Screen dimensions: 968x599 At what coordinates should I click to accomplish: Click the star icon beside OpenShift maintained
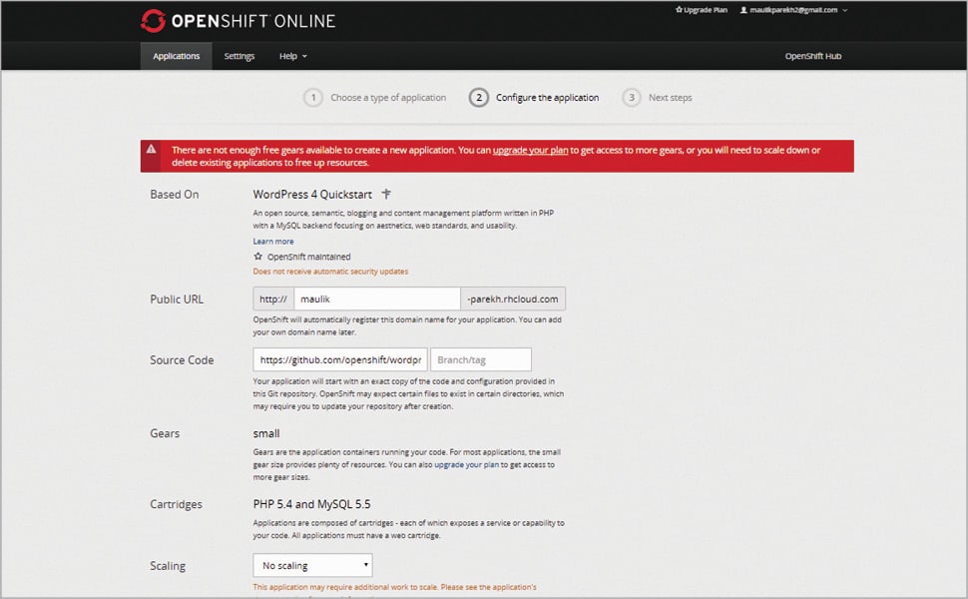click(258, 257)
